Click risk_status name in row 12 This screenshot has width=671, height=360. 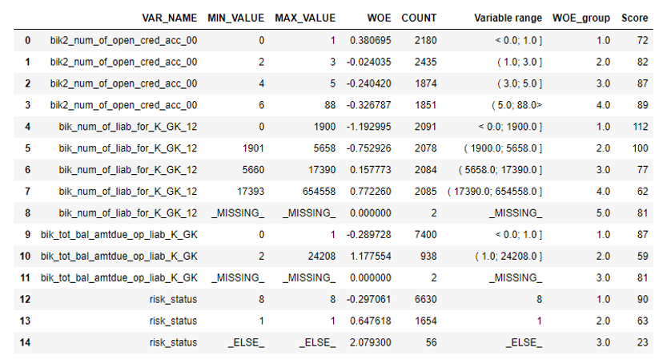(173, 299)
